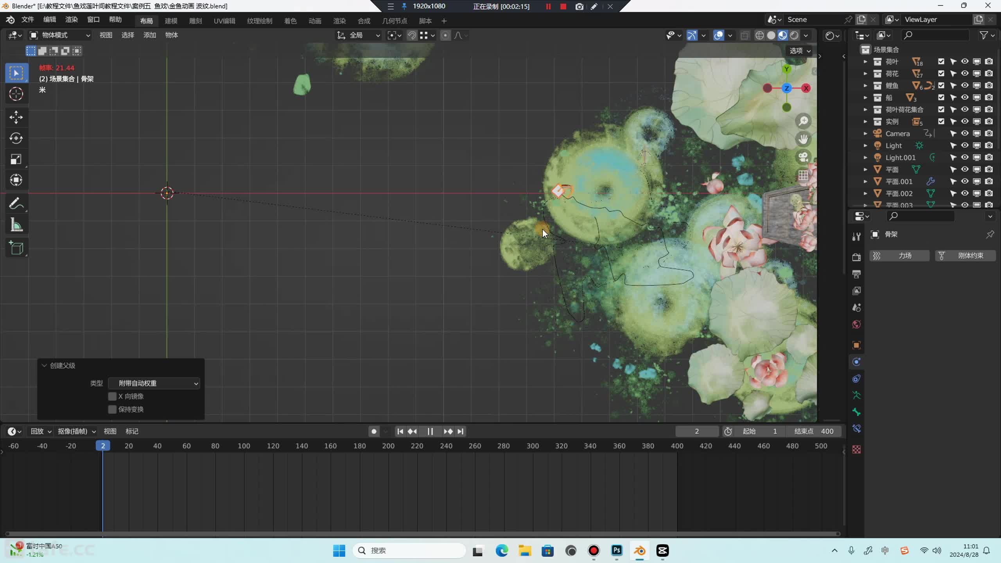1001x563 pixels.
Task: Select the Measure tool
Action: click(16, 225)
